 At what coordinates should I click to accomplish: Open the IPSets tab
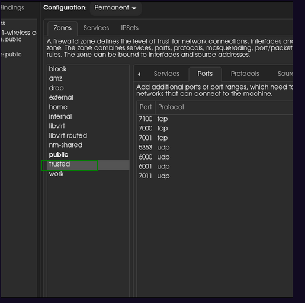pyautogui.click(x=130, y=28)
